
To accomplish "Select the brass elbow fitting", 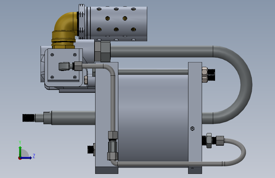I will [64, 30].
